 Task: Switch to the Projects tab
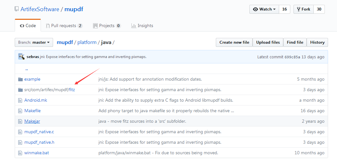click(x=107, y=26)
